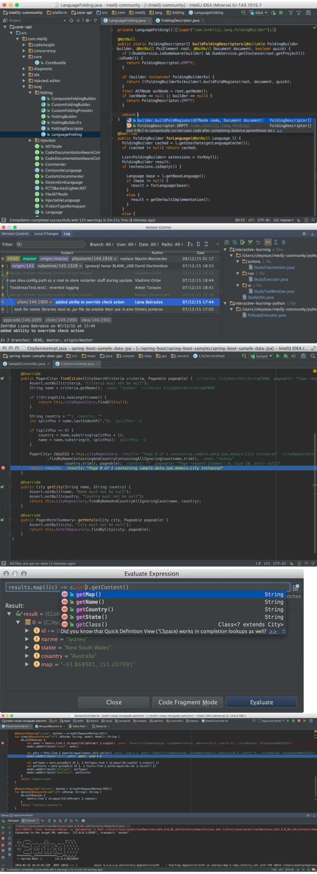This screenshot has width=317, height=874.
Task: Click the search magnifier icon in toolbar
Action: [x=312, y=356]
